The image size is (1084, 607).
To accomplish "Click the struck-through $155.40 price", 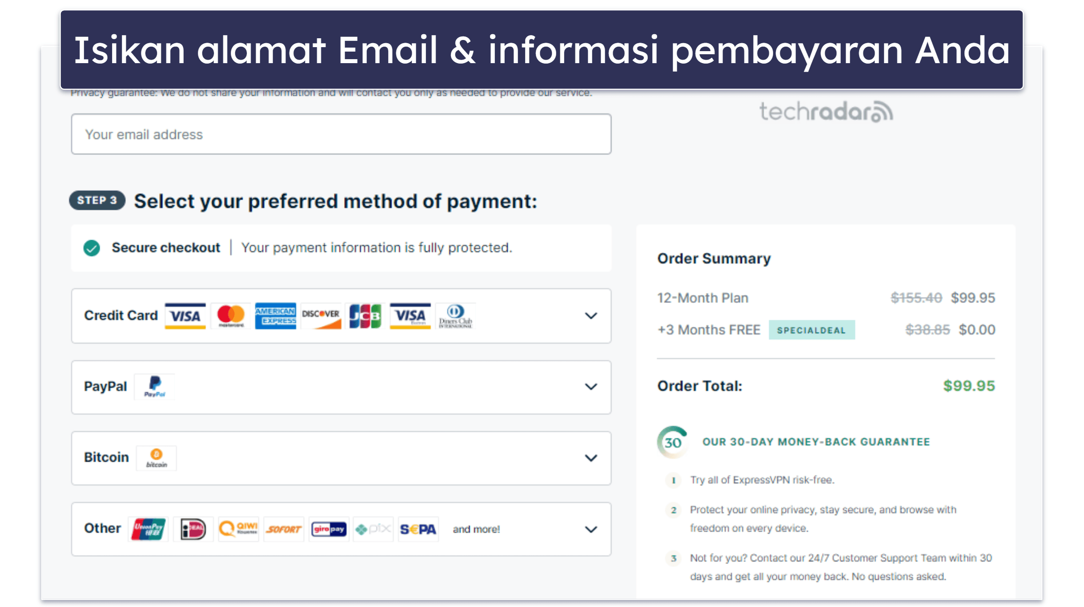I will pos(916,298).
